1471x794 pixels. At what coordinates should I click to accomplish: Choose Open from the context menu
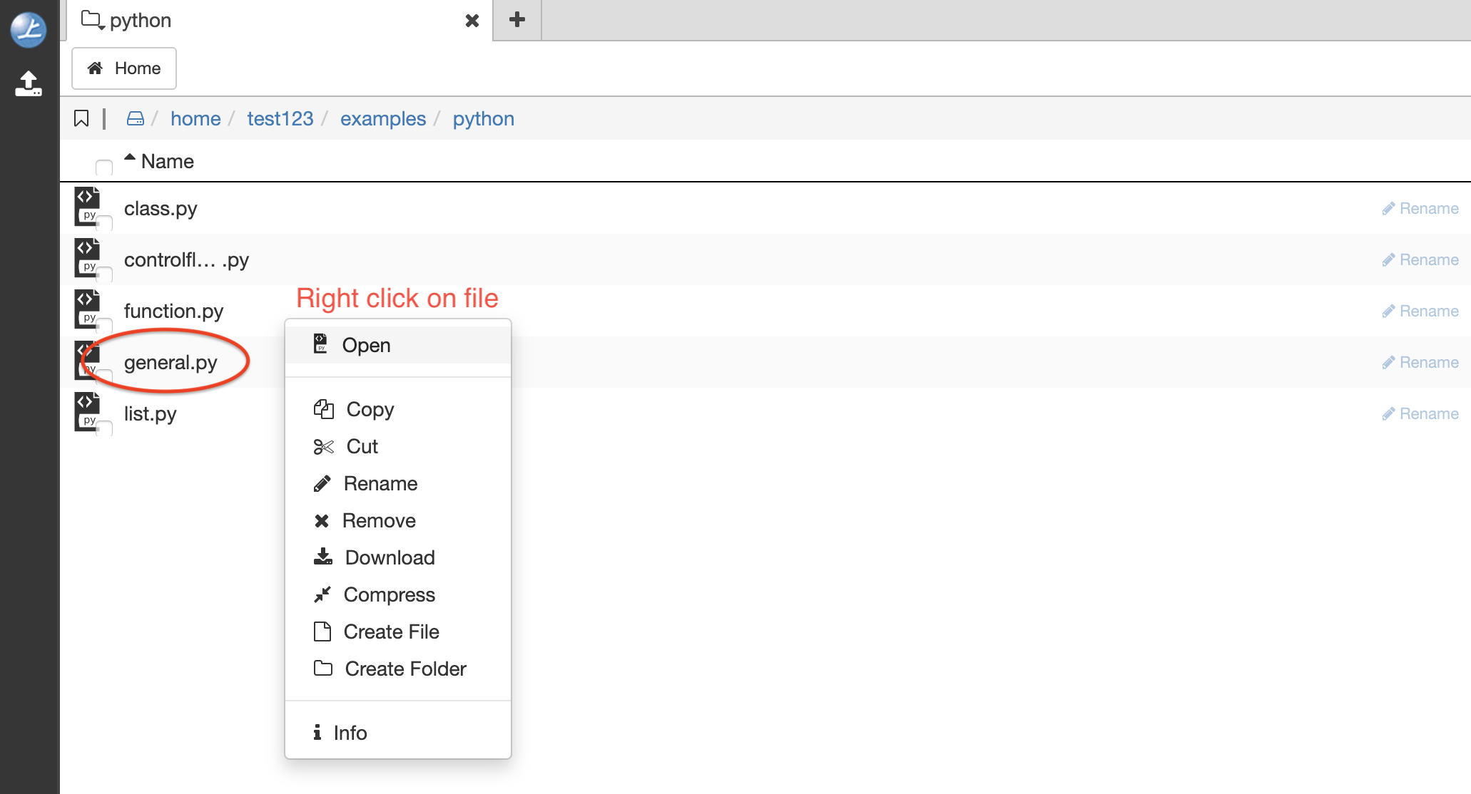[x=366, y=344]
